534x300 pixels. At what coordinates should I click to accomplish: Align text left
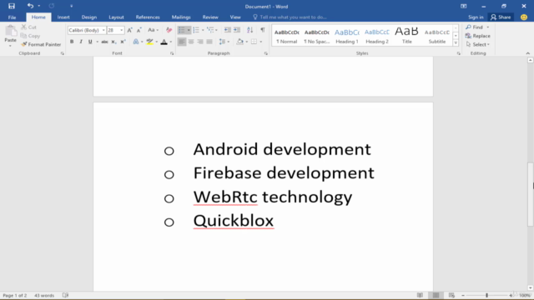pos(182,42)
